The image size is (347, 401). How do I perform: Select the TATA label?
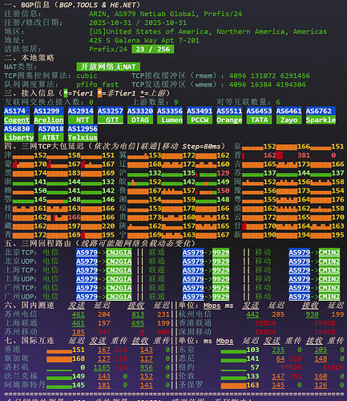(259, 119)
